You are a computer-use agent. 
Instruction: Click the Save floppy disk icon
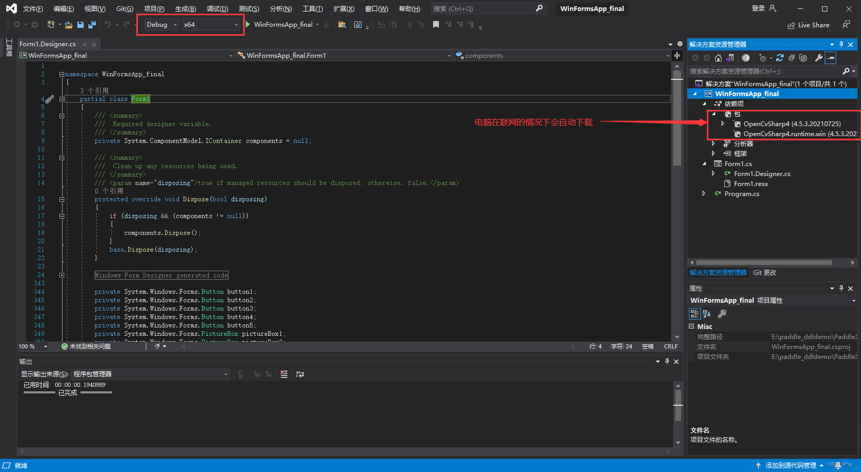tap(81, 25)
